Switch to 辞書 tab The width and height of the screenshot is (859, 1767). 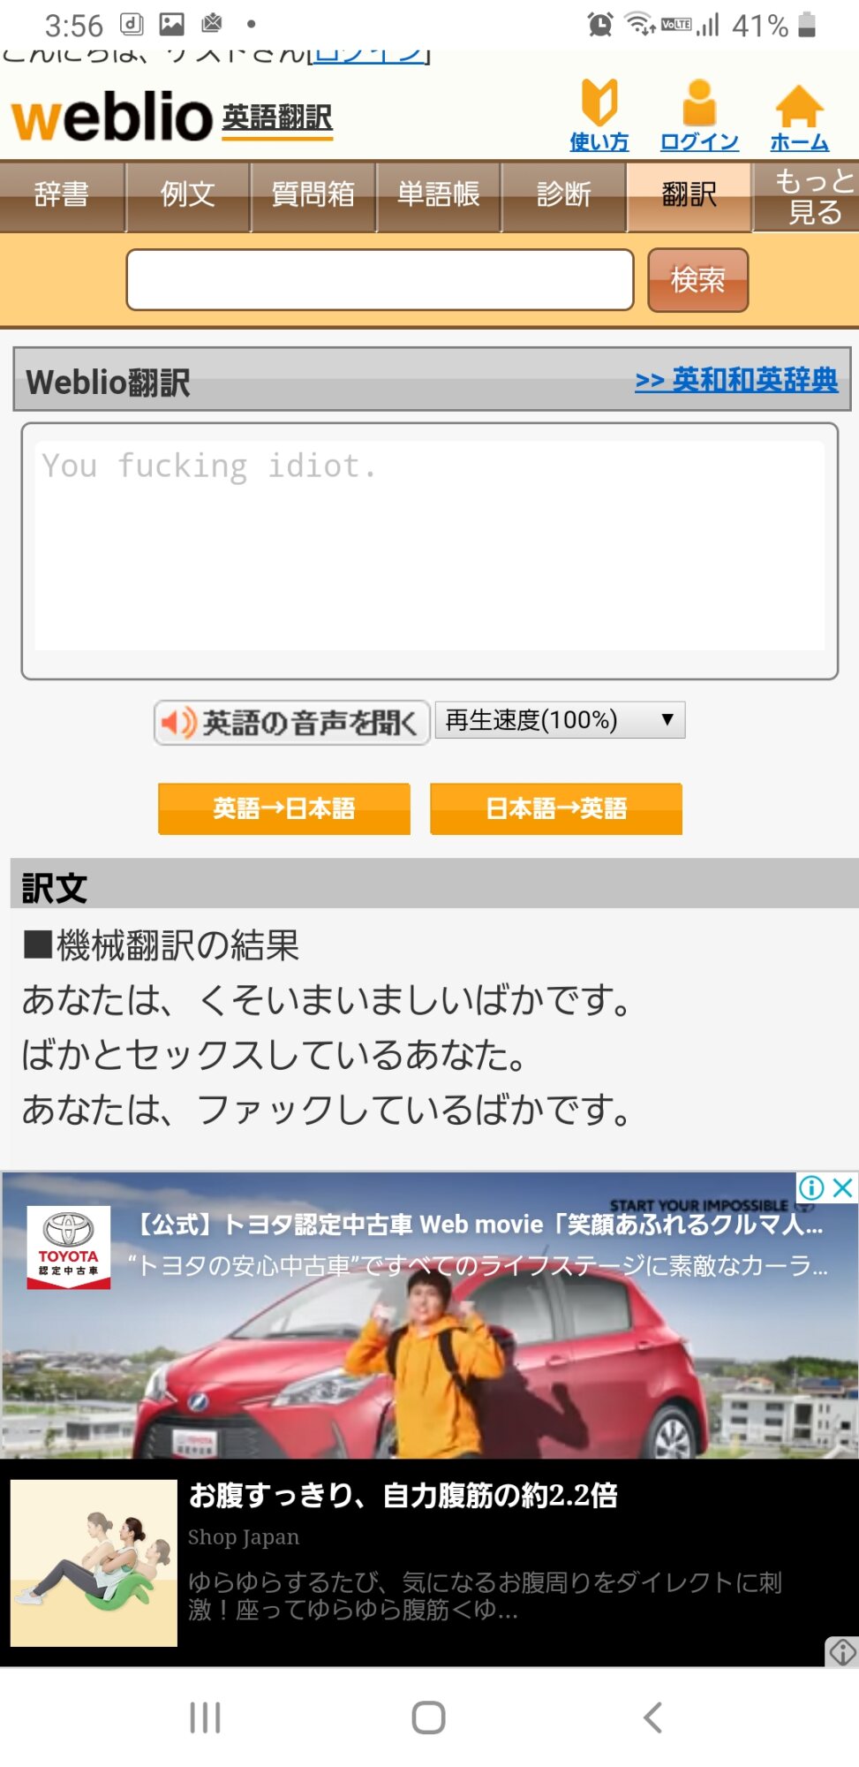62,196
